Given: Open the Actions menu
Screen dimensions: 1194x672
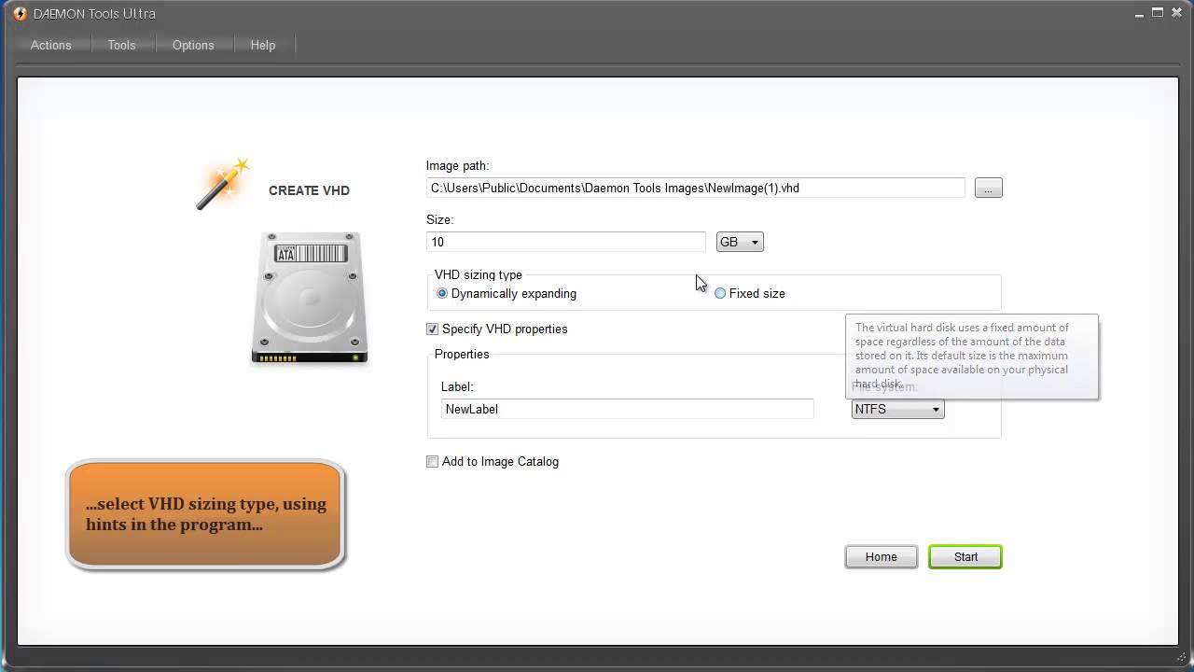Looking at the screenshot, I should (50, 45).
